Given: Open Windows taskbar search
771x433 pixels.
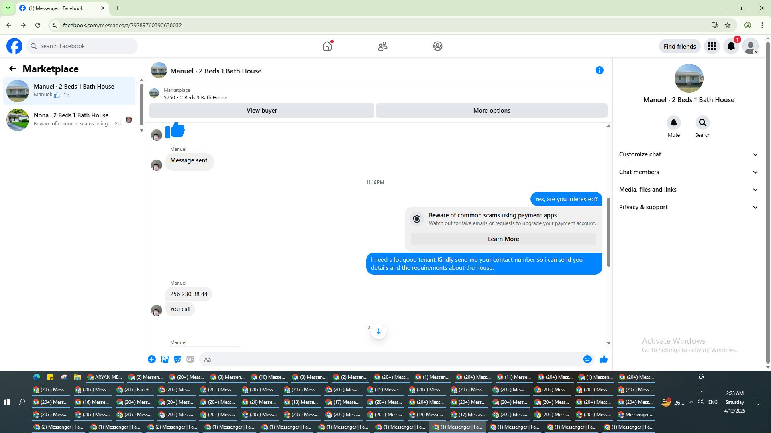Looking at the screenshot, I should (22, 402).
